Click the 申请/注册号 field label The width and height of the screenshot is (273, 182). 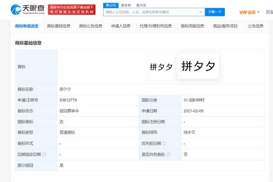pyautogui.click(x=28, y=100)
